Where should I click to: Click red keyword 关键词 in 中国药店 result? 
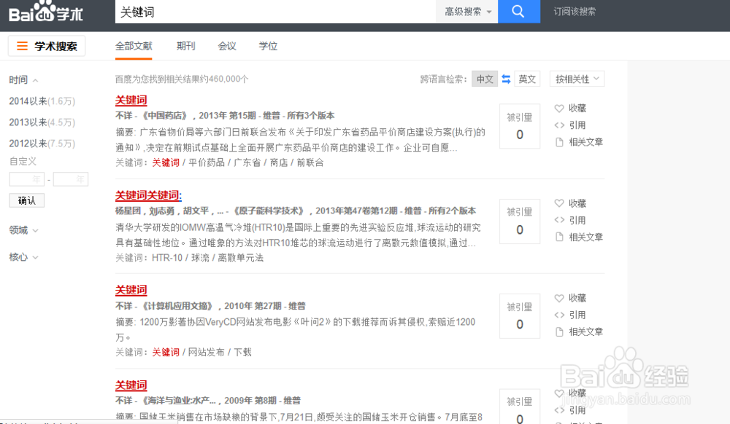[x=166, y=162]
